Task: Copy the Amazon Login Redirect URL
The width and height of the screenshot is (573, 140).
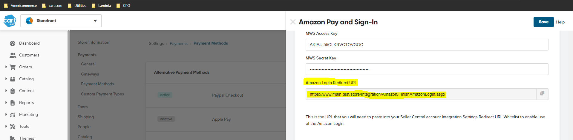Action: tap(542, 94)
